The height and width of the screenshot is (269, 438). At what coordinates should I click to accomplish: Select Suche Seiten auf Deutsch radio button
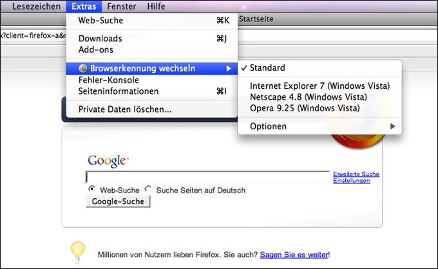(x=148, y=189)
